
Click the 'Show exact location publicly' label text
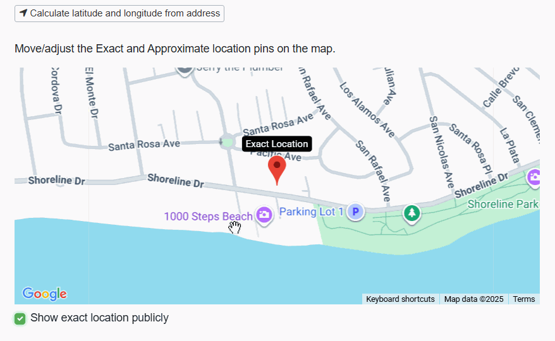point(99,318)
